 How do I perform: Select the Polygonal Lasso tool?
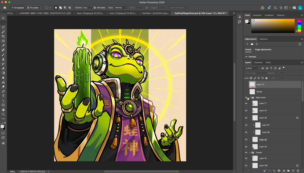tap(3, 27)
